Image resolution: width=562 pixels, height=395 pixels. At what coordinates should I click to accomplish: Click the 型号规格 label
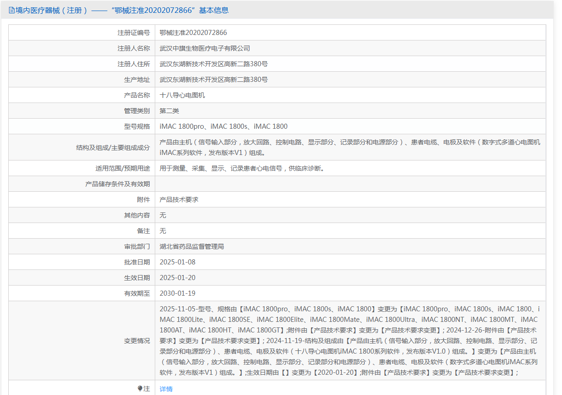(x=137, y=126)
